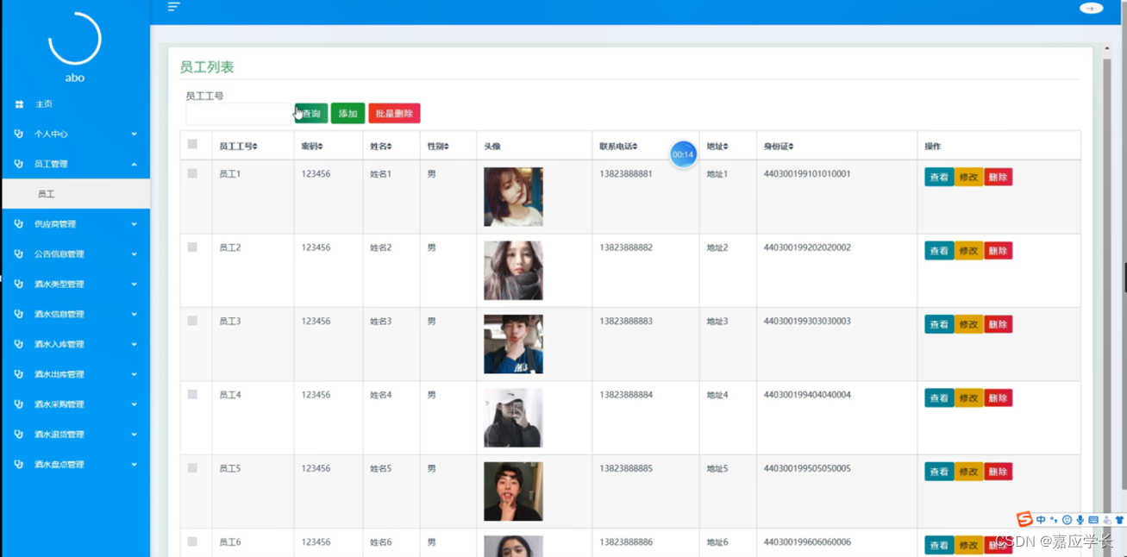Click the grey account icon on the IME bar

point(1107,520)
